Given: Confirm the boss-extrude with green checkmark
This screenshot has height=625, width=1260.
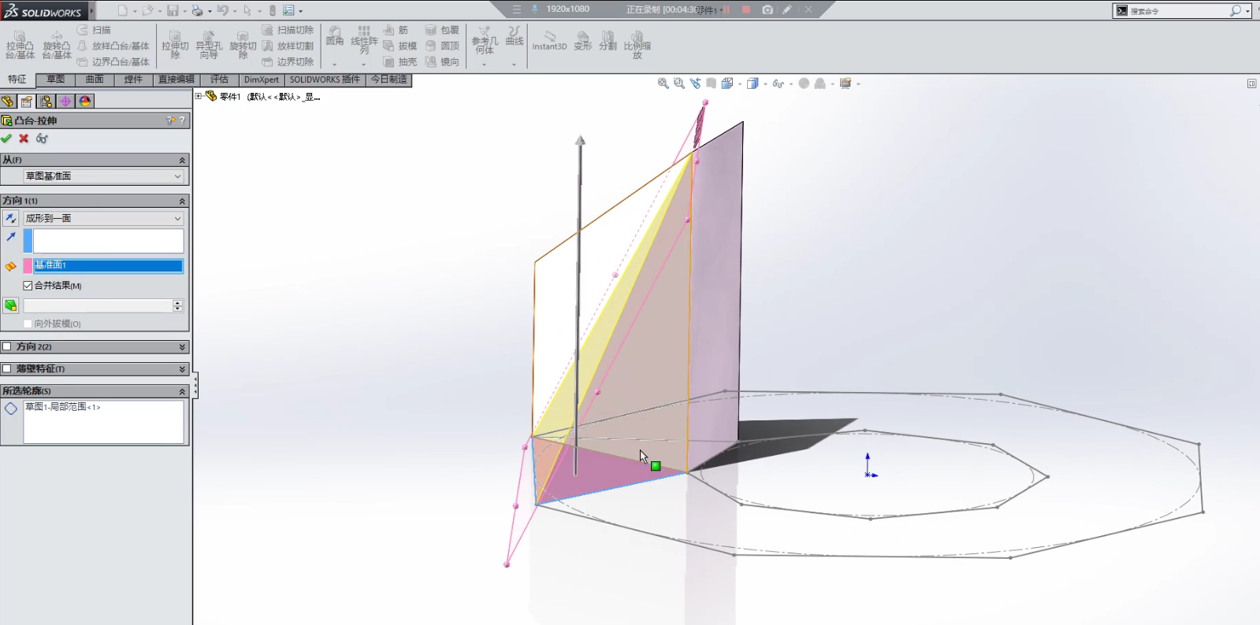Looking at the screenshot, I should (x=6, y=139).
